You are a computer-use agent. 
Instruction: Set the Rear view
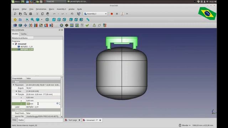tap(71, 20)
